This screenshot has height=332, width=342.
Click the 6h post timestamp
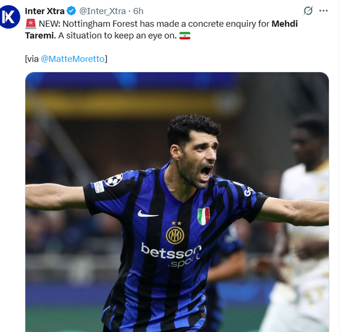pos(139,11)
